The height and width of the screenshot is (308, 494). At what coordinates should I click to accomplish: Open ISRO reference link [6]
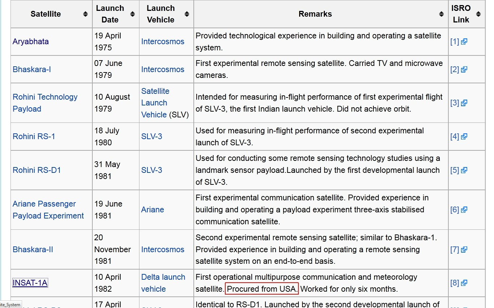coord(455,209)
